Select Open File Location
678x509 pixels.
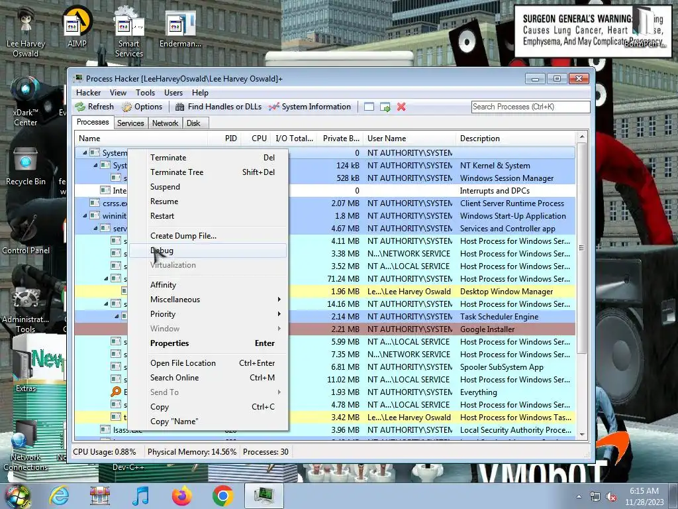208,363
